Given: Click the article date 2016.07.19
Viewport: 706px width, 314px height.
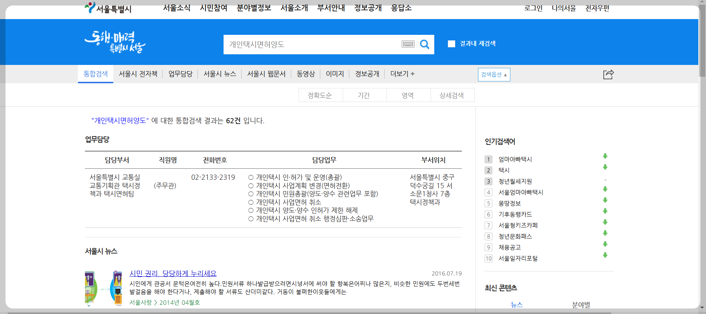Looking at the screenshot, I should 446,273.
